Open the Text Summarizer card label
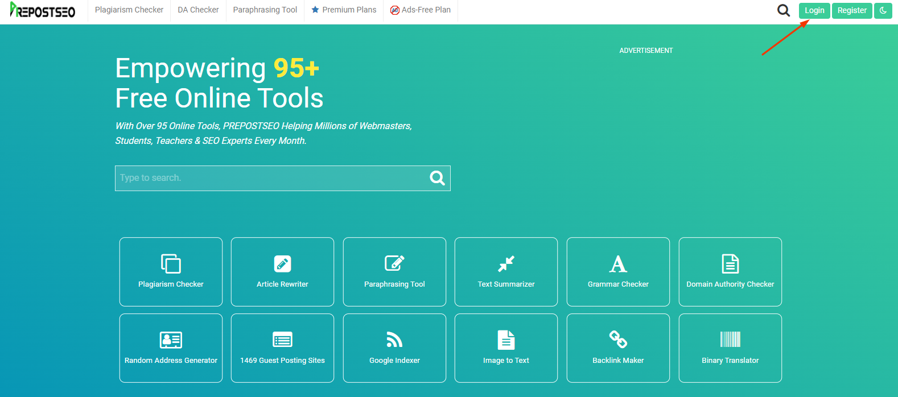 pos(506,284)
